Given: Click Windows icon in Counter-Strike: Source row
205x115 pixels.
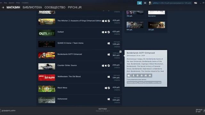Looking at the screenshot, I should point(103,65).
